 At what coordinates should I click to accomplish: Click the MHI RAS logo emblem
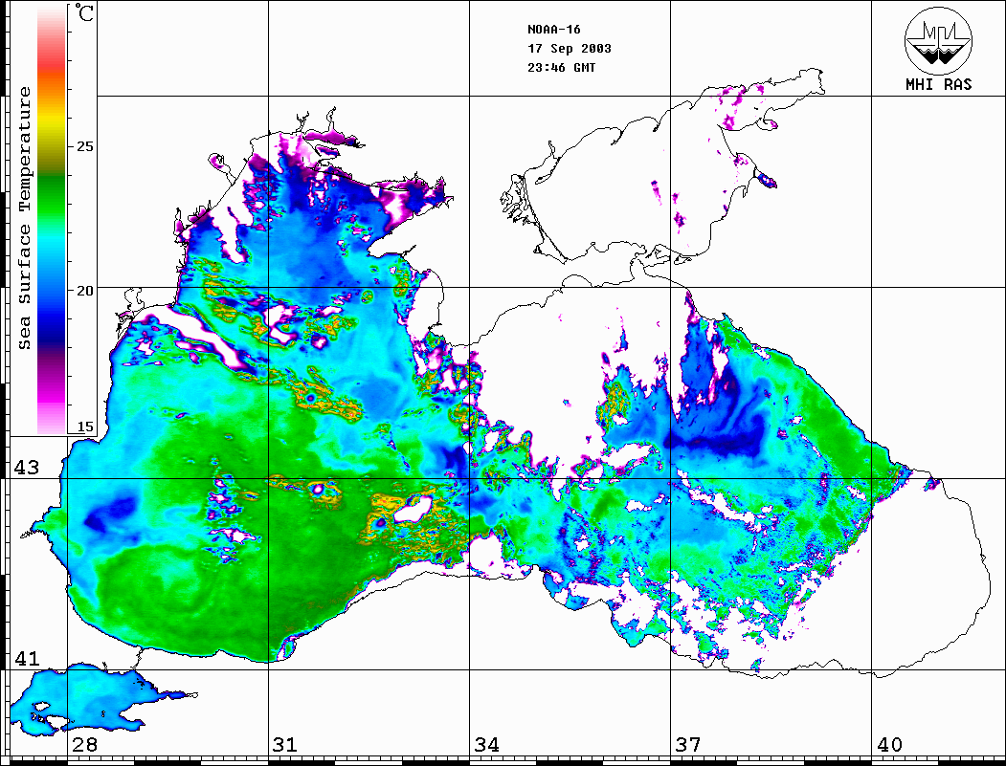point(939,40)
